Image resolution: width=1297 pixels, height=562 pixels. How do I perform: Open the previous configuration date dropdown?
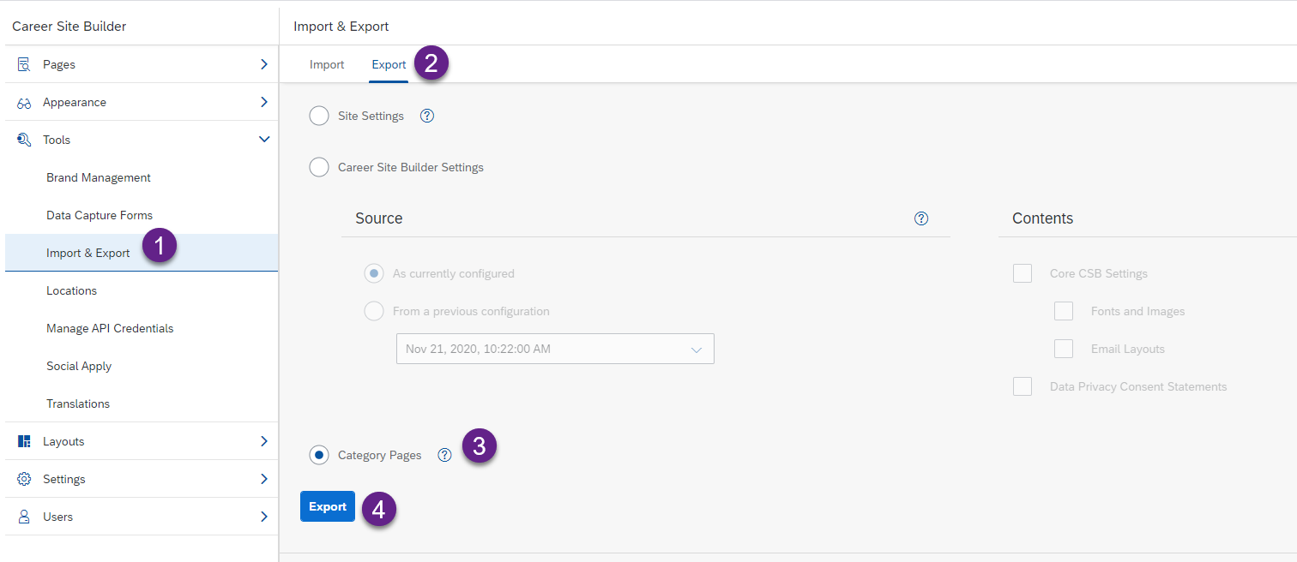click(555, 349)
